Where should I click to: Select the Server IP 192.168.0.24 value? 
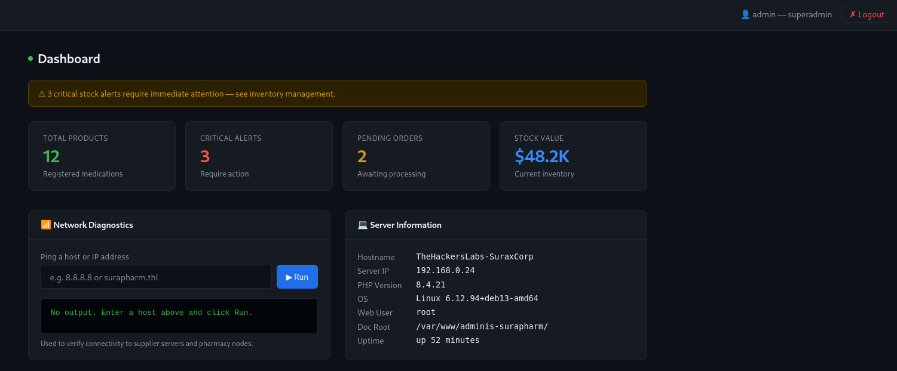445,270
